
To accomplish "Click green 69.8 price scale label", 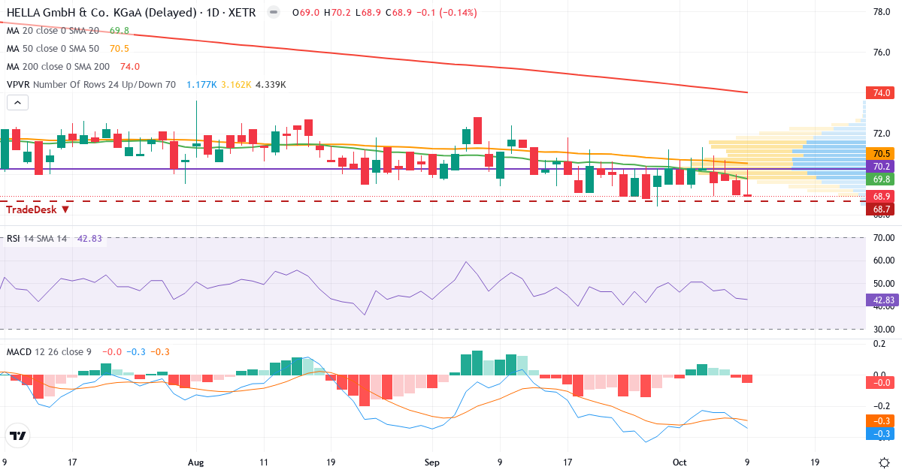I will 879,179.
